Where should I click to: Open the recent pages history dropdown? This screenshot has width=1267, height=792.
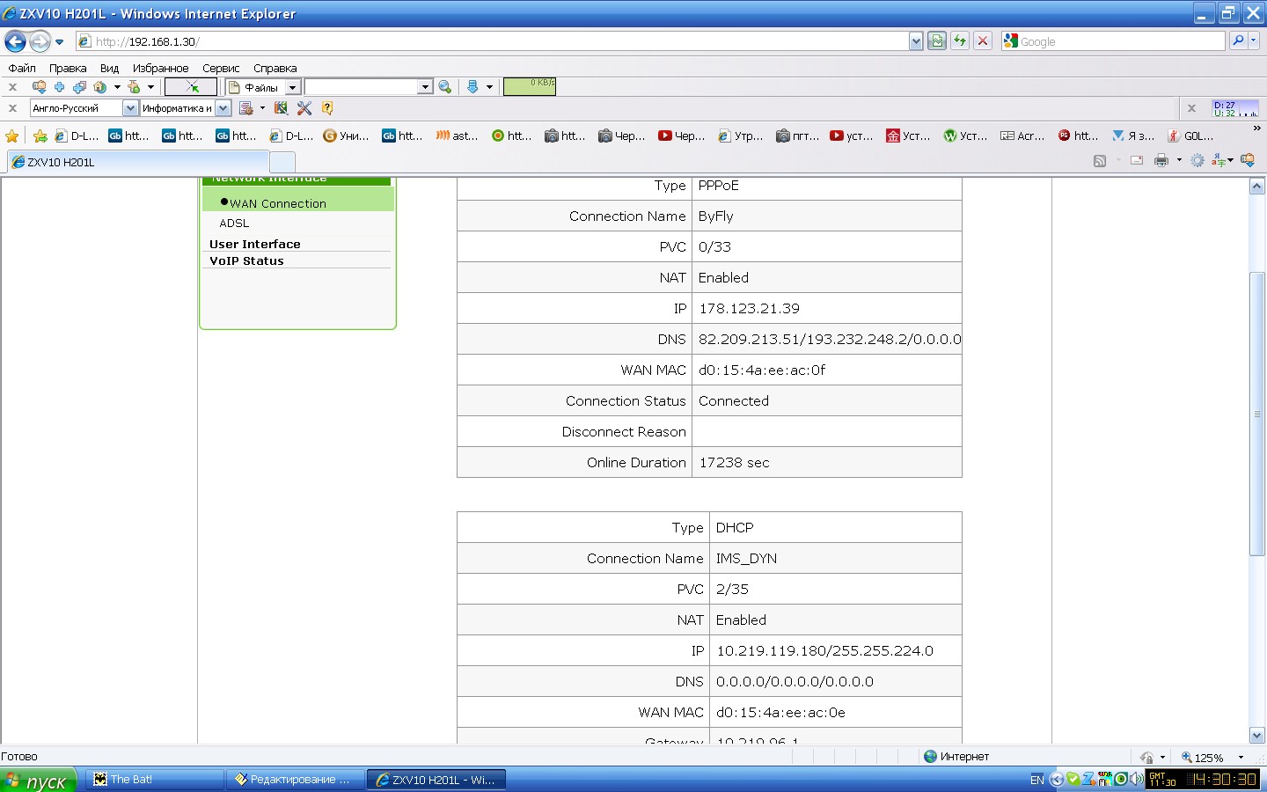(x=60, y=41)
